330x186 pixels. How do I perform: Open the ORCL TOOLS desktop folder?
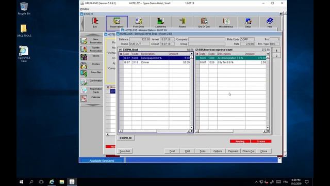click(24, 30)
